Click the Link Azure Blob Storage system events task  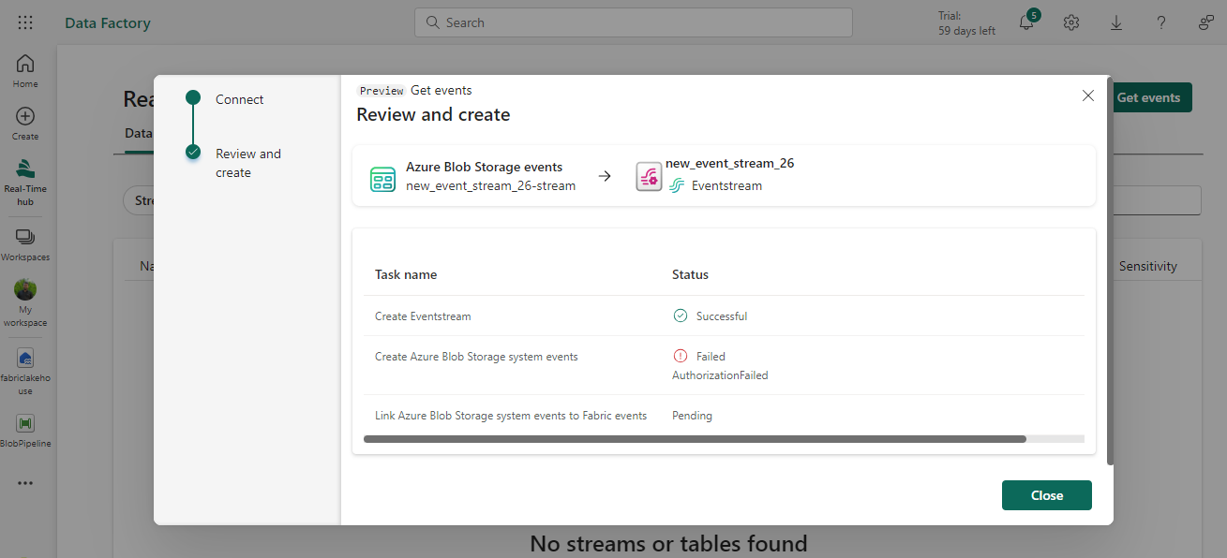[511, 415]
